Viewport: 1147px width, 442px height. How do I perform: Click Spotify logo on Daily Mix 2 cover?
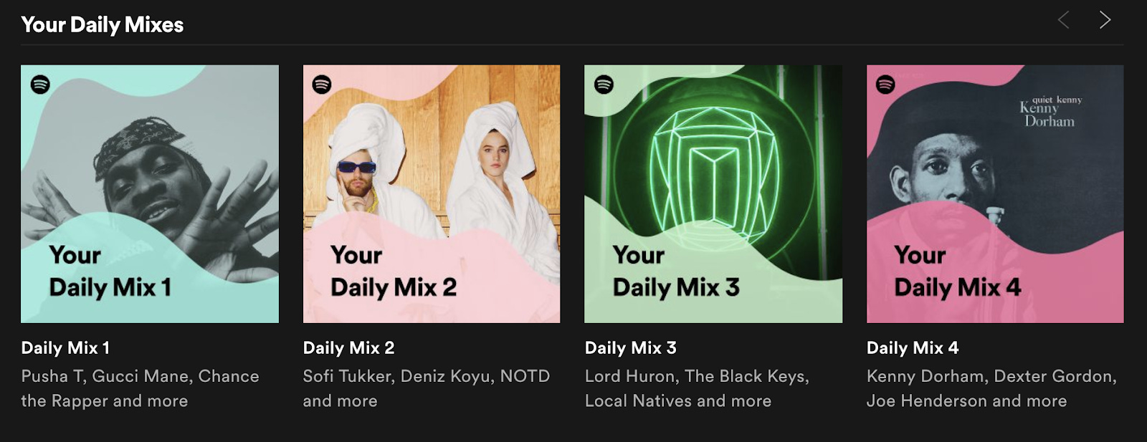(x=322, y=85)
